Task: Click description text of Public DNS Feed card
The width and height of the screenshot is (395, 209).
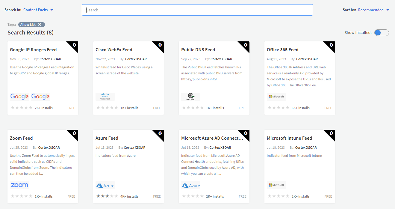Action: [x=212, y=73]
